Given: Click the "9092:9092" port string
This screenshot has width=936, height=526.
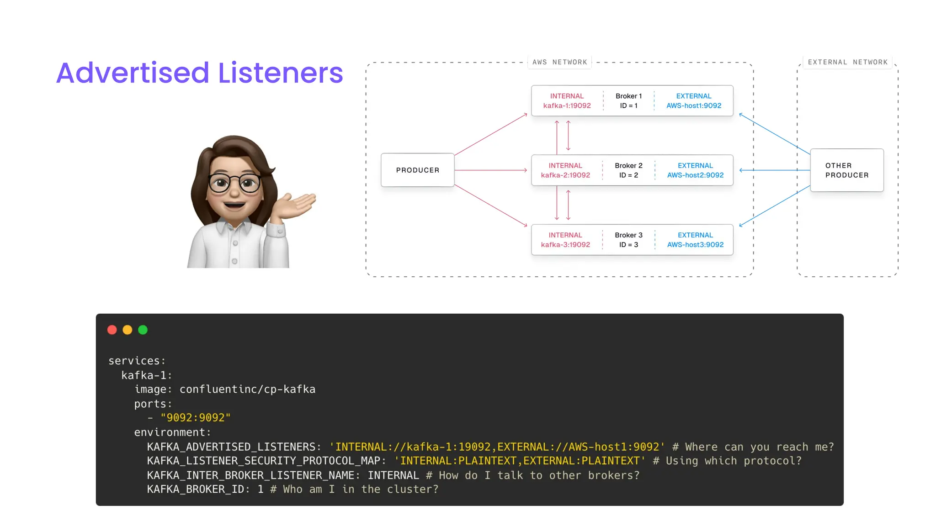Looking at the screenshot, I should pos(196,418).
